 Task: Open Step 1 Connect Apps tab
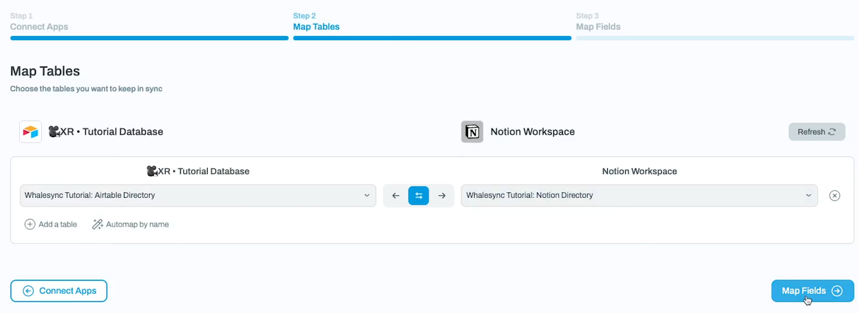(x=39, y=22)
